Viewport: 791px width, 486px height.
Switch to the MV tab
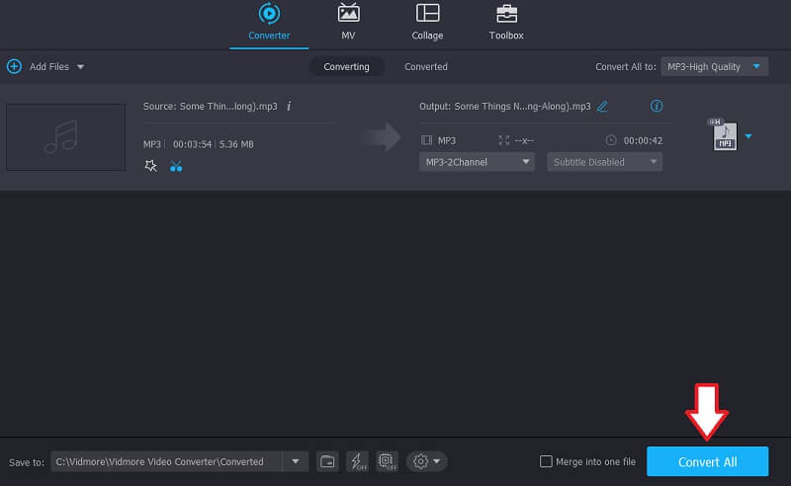tap(348, 23)
